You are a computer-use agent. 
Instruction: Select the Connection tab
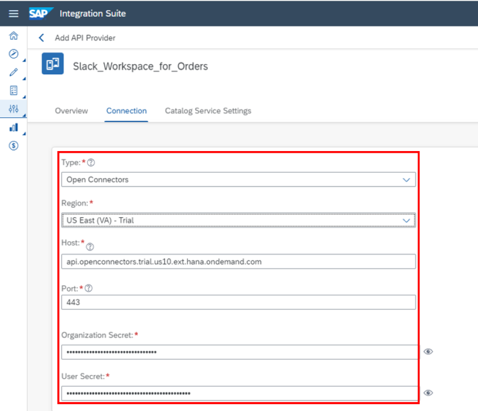pyautogui.click(x=127, y=111)
